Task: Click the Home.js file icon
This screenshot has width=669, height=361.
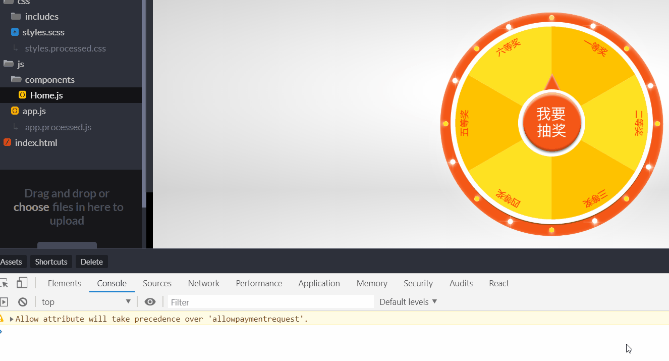Action: (x=22, y=95)
